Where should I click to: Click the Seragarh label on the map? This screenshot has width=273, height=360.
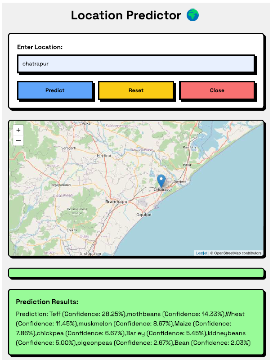68,148
